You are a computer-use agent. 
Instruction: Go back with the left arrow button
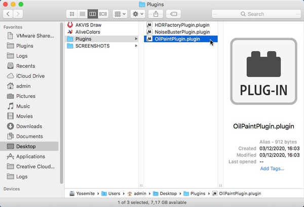point(8,14)
